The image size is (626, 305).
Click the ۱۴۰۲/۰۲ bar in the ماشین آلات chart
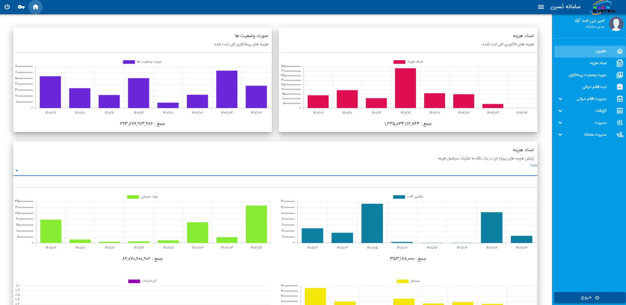(492, 228)
